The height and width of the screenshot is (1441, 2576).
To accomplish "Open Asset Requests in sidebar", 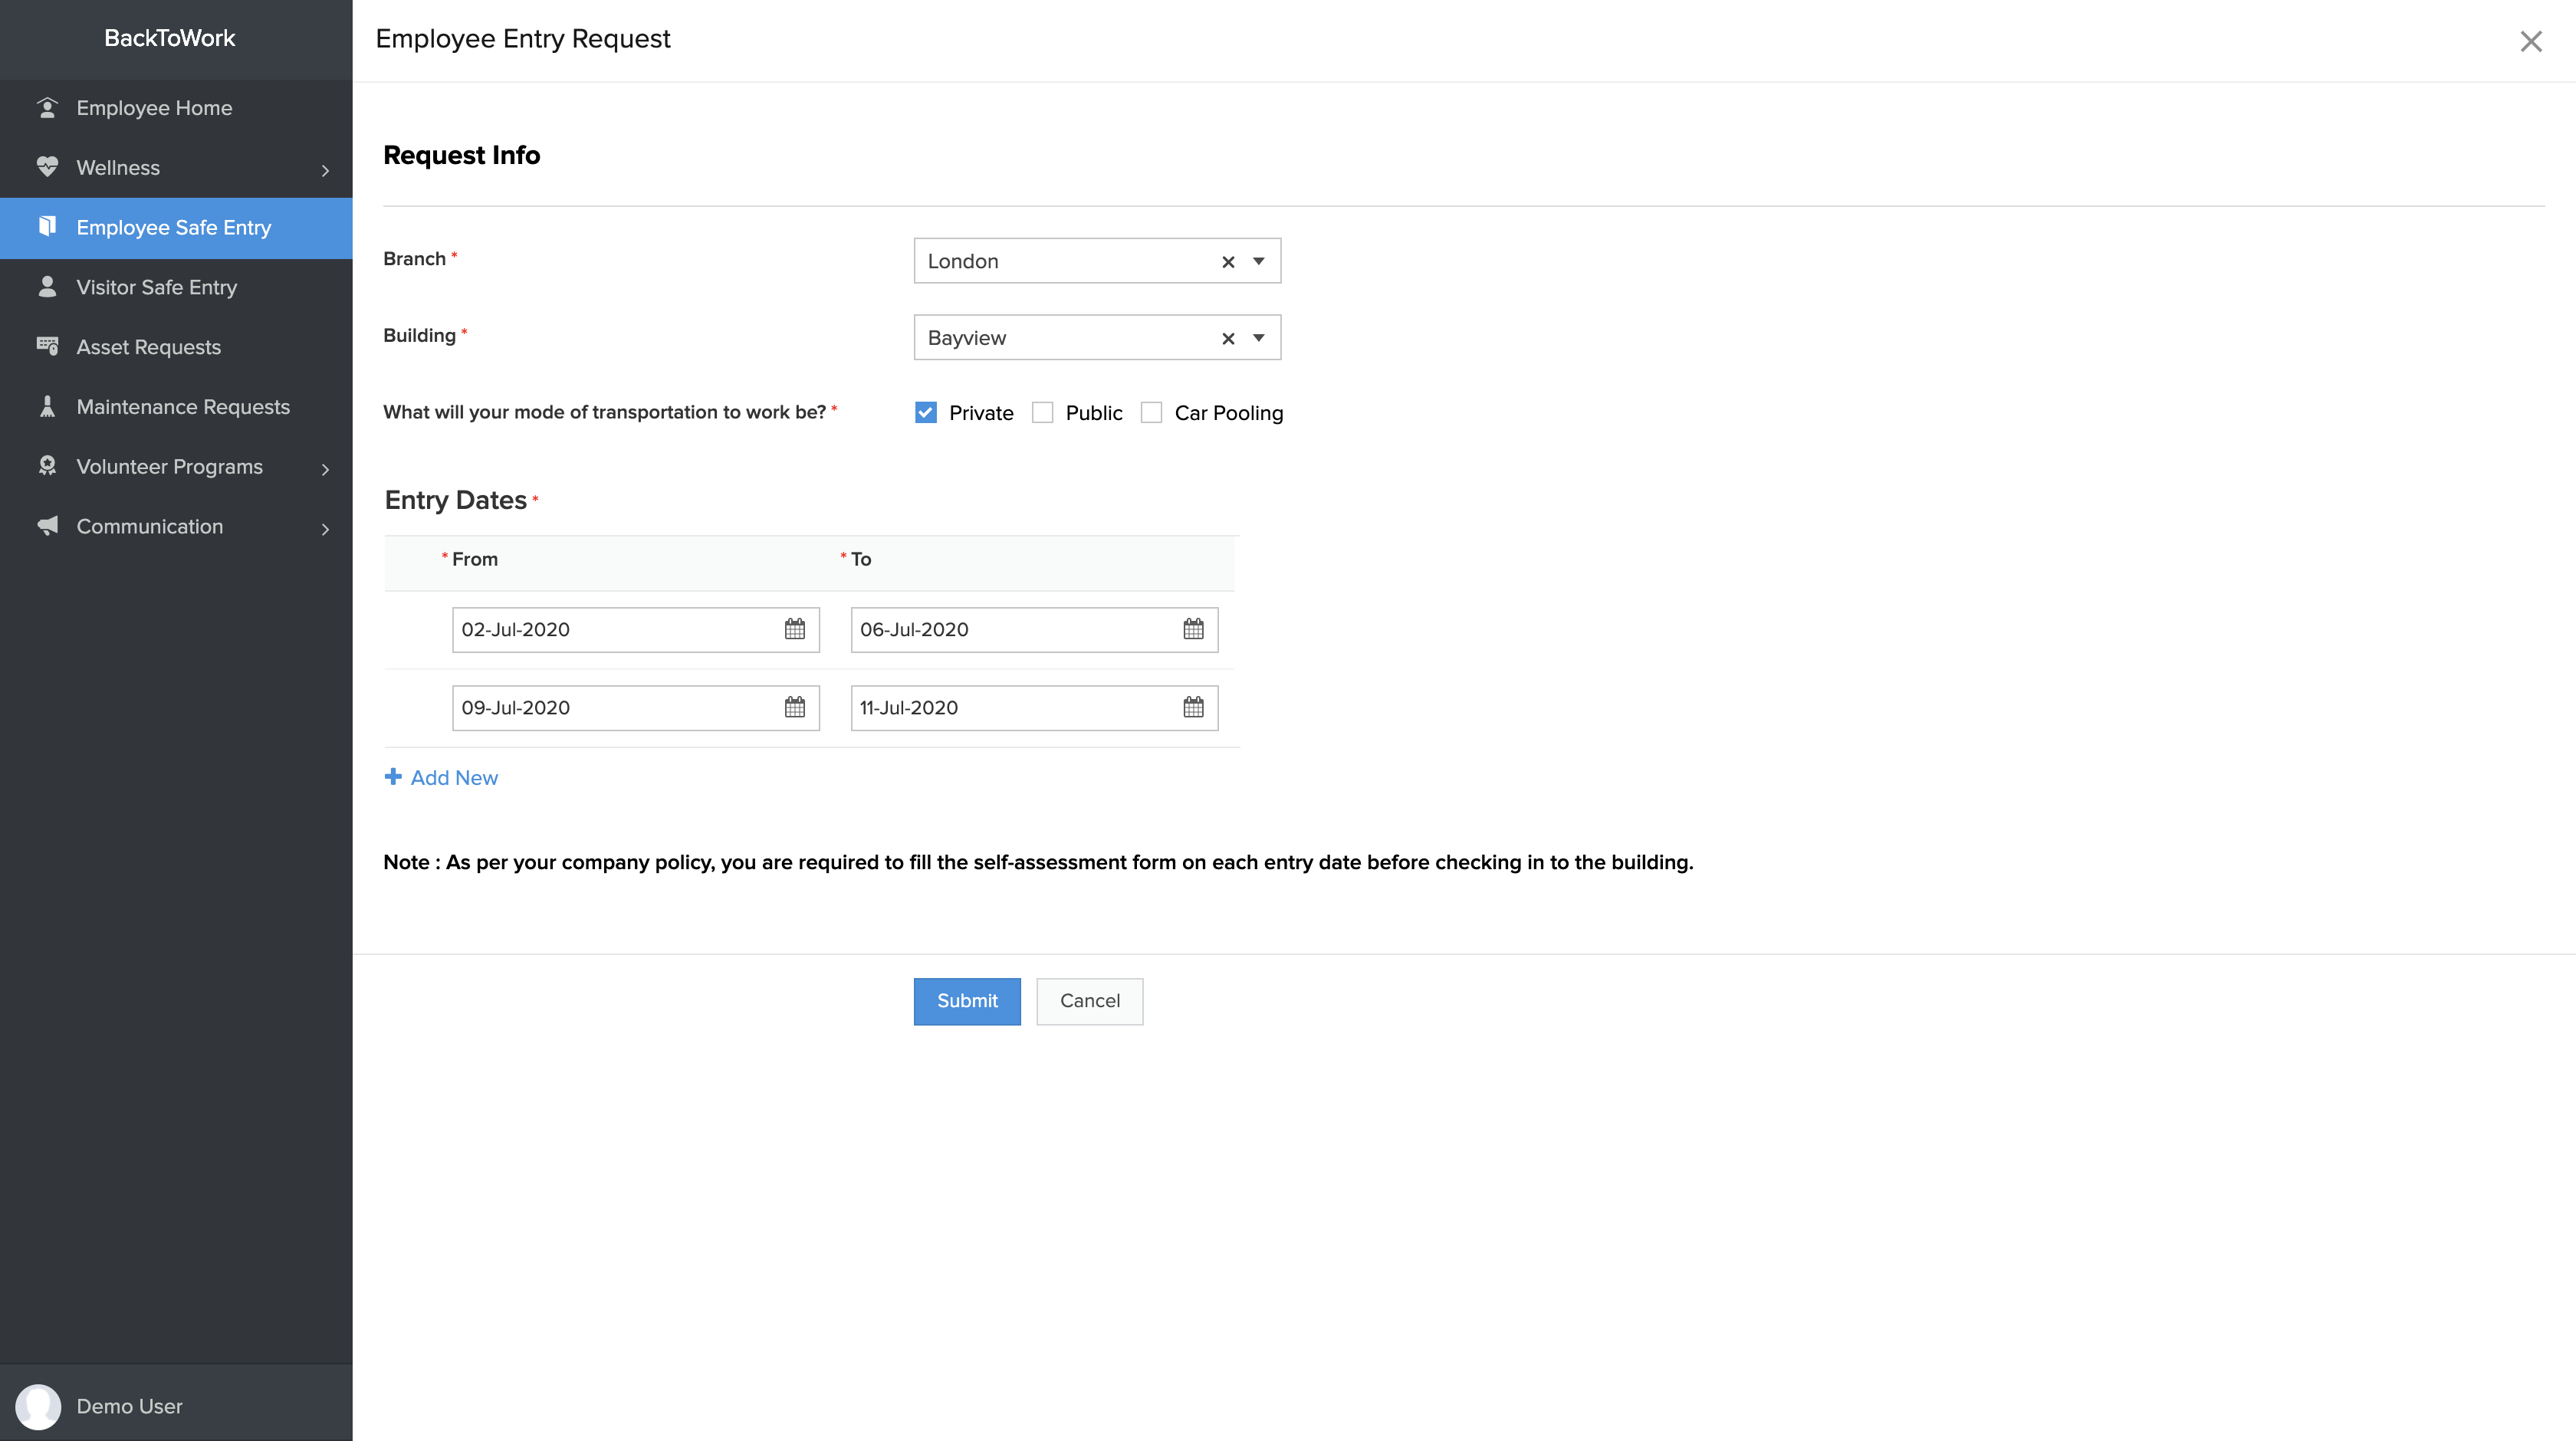I will (148, 347).
